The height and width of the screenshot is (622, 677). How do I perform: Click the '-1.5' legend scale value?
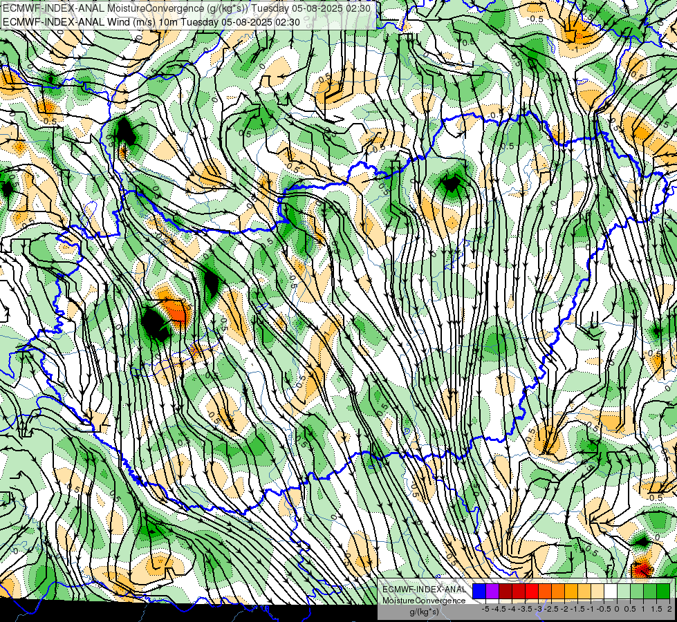(x=577, y=609)
